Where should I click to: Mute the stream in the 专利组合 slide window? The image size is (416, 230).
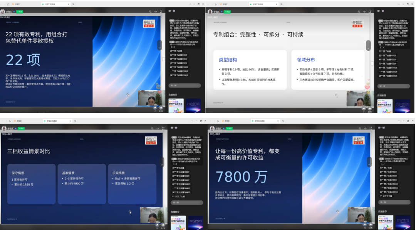[x=364, y=12]
